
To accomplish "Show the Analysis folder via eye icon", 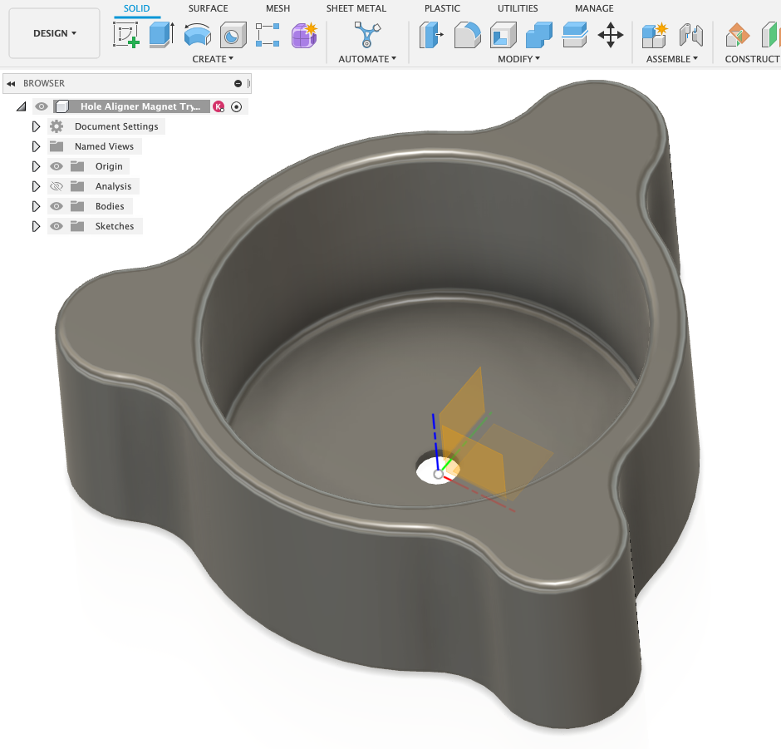I will coord(56,186).
